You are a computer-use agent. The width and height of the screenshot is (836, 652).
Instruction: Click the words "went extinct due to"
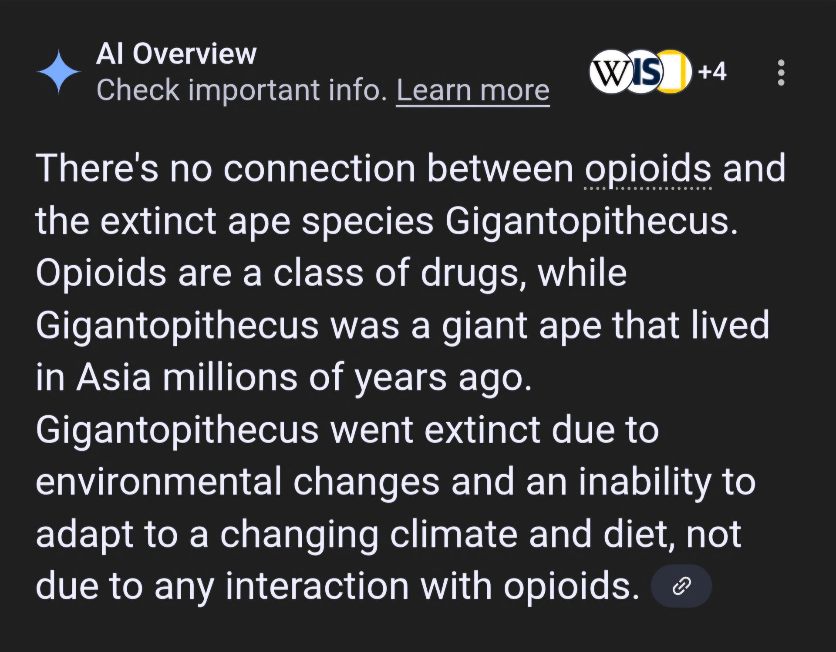click(x=494, y=430)
